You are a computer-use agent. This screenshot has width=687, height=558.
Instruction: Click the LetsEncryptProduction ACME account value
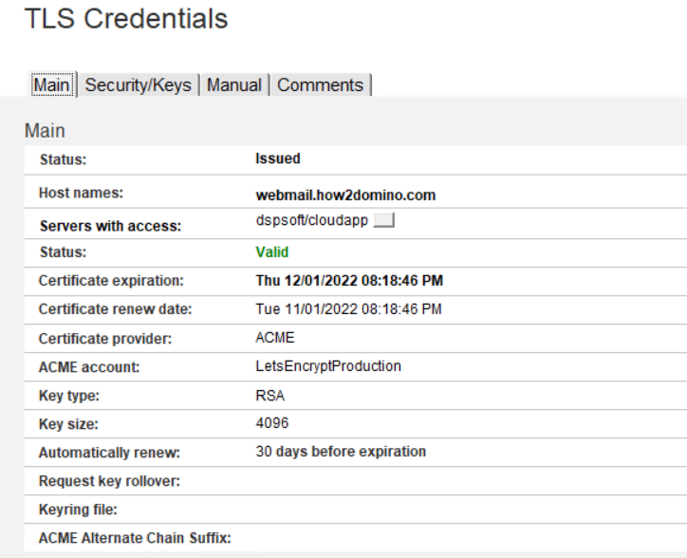click(x=328, y=366)
